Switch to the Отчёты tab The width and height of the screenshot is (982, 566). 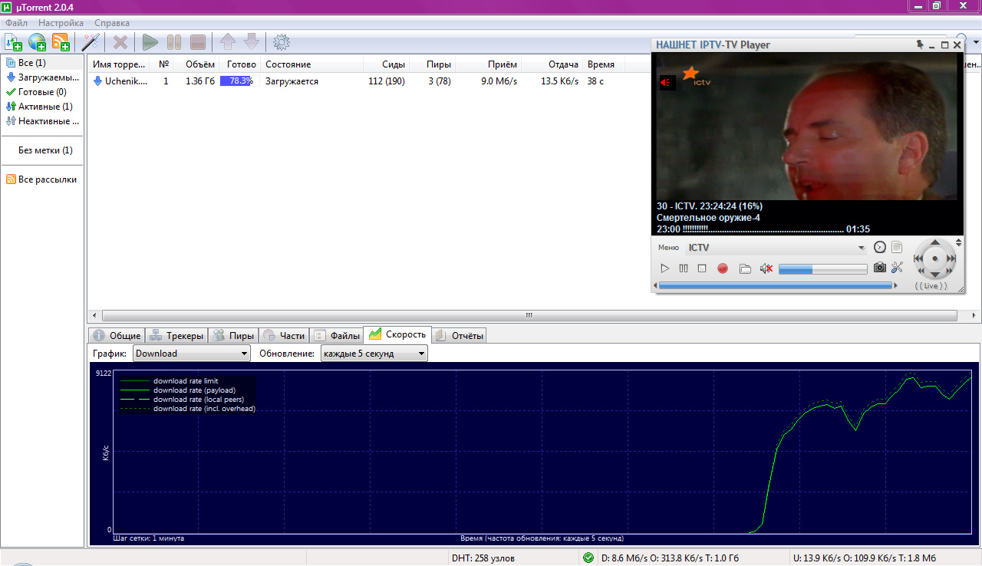pyautogui.click(x=460, y=335)
